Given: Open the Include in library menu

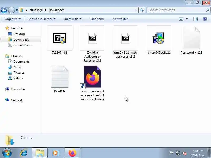Looking at the screenshot, I should 42,19.
